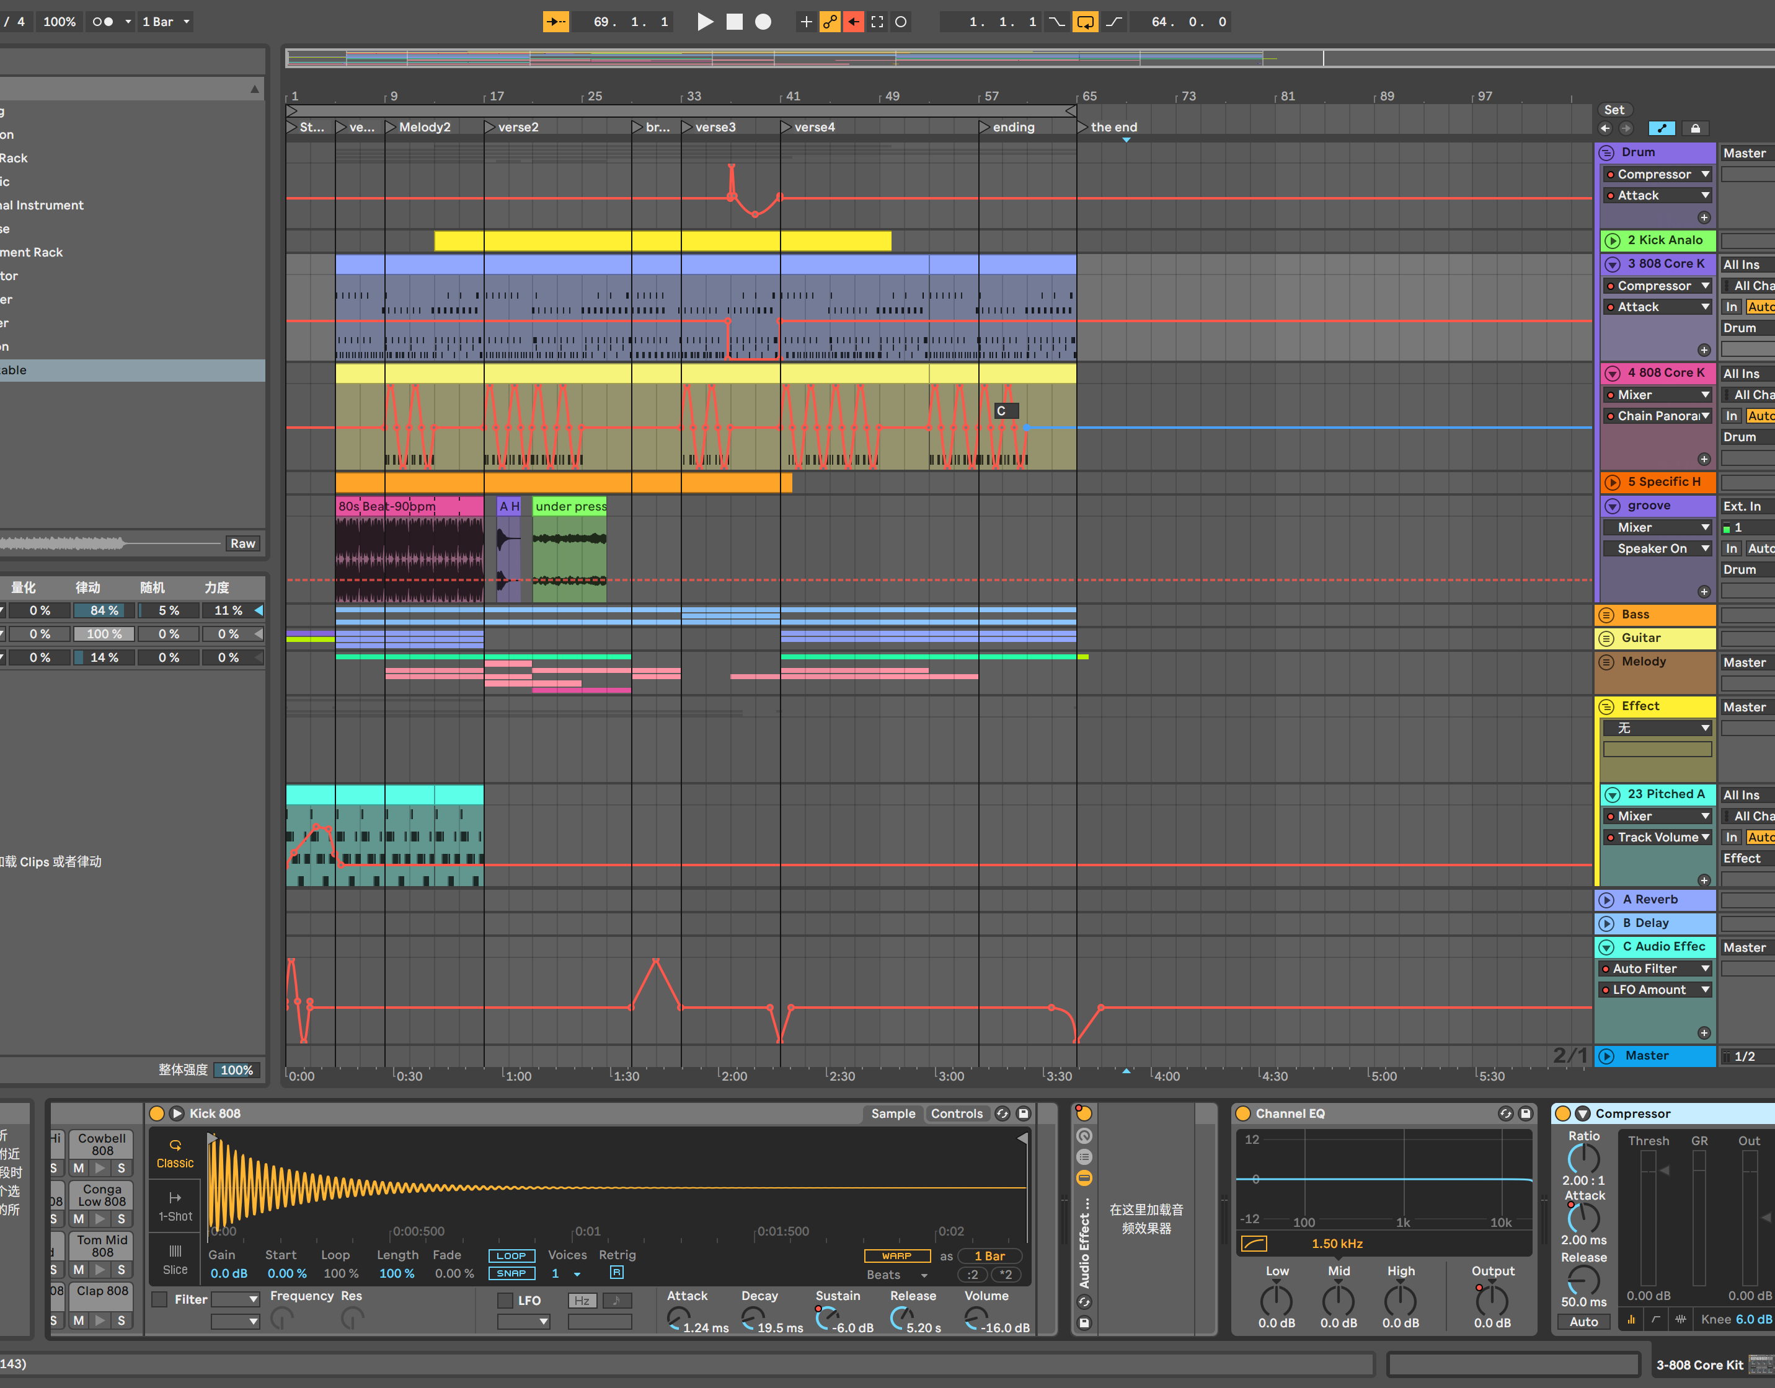
Task: Enable the Filter checkbox in Simpler
Action: tap(159, 1300)
